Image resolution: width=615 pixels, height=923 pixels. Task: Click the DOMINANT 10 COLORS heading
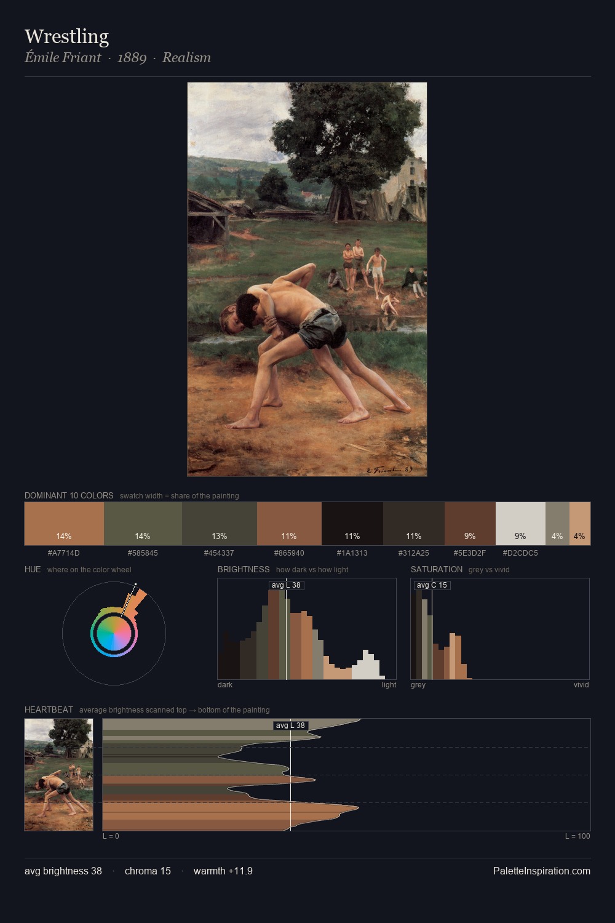[x=69, y=495]
